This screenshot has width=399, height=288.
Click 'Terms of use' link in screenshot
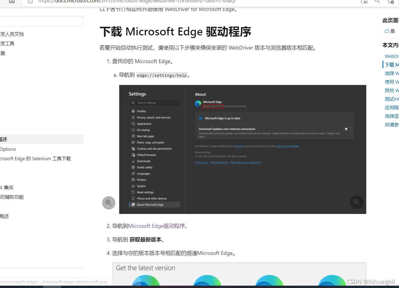tap(201, 162)
